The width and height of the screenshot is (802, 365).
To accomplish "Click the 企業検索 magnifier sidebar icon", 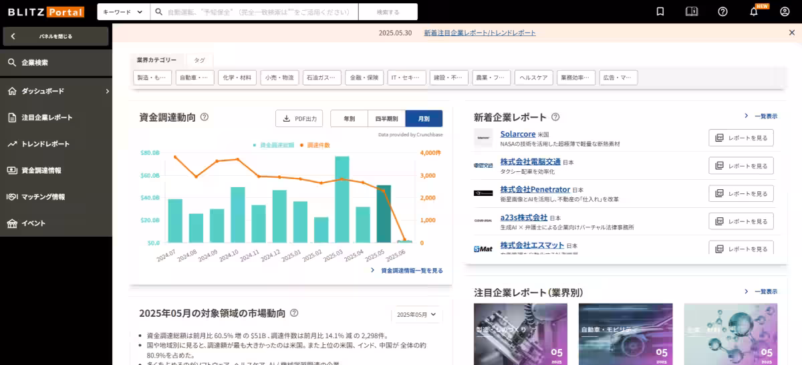I will point(12,62).
